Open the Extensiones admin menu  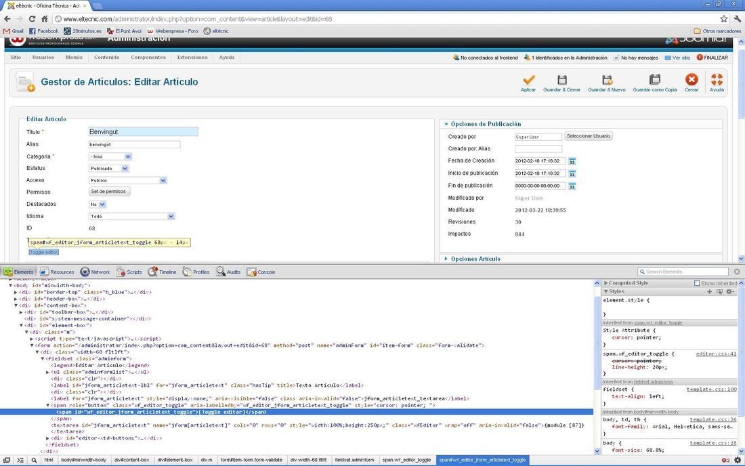(192, 58)
